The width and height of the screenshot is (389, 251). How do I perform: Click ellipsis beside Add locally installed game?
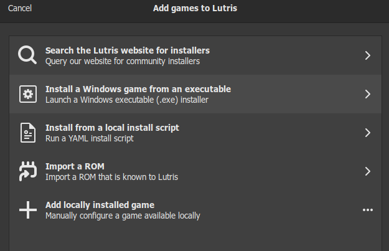[x=368, y=210]
